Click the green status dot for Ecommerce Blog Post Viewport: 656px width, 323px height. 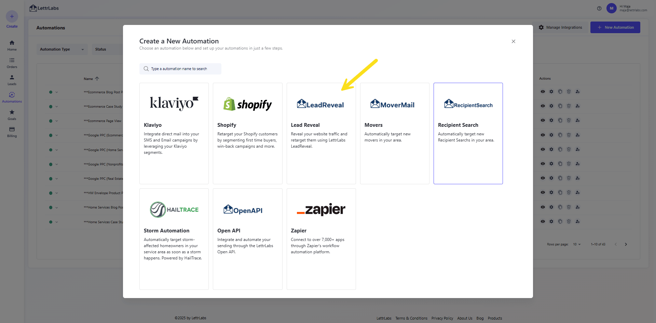51,92
